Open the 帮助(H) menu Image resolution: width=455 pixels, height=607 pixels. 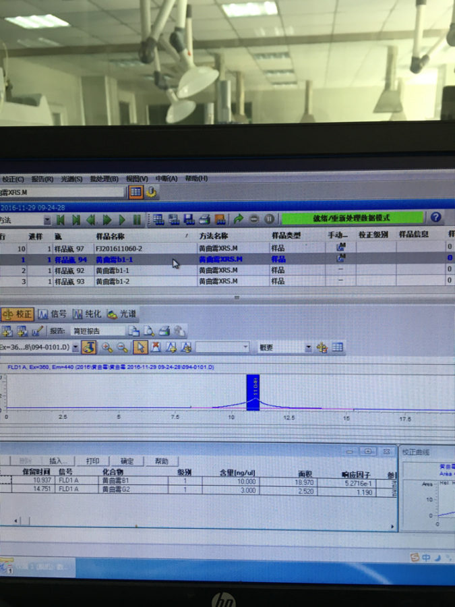[x=196, y=179]
